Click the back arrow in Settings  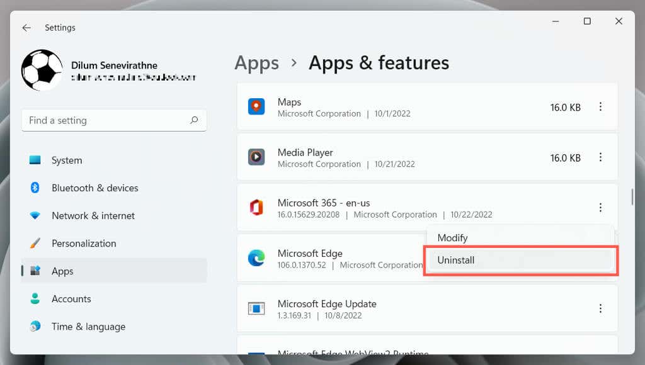[26, 28]
